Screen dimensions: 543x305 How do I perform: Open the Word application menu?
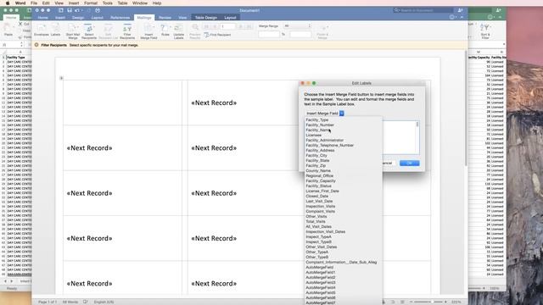tap(20, 3)
